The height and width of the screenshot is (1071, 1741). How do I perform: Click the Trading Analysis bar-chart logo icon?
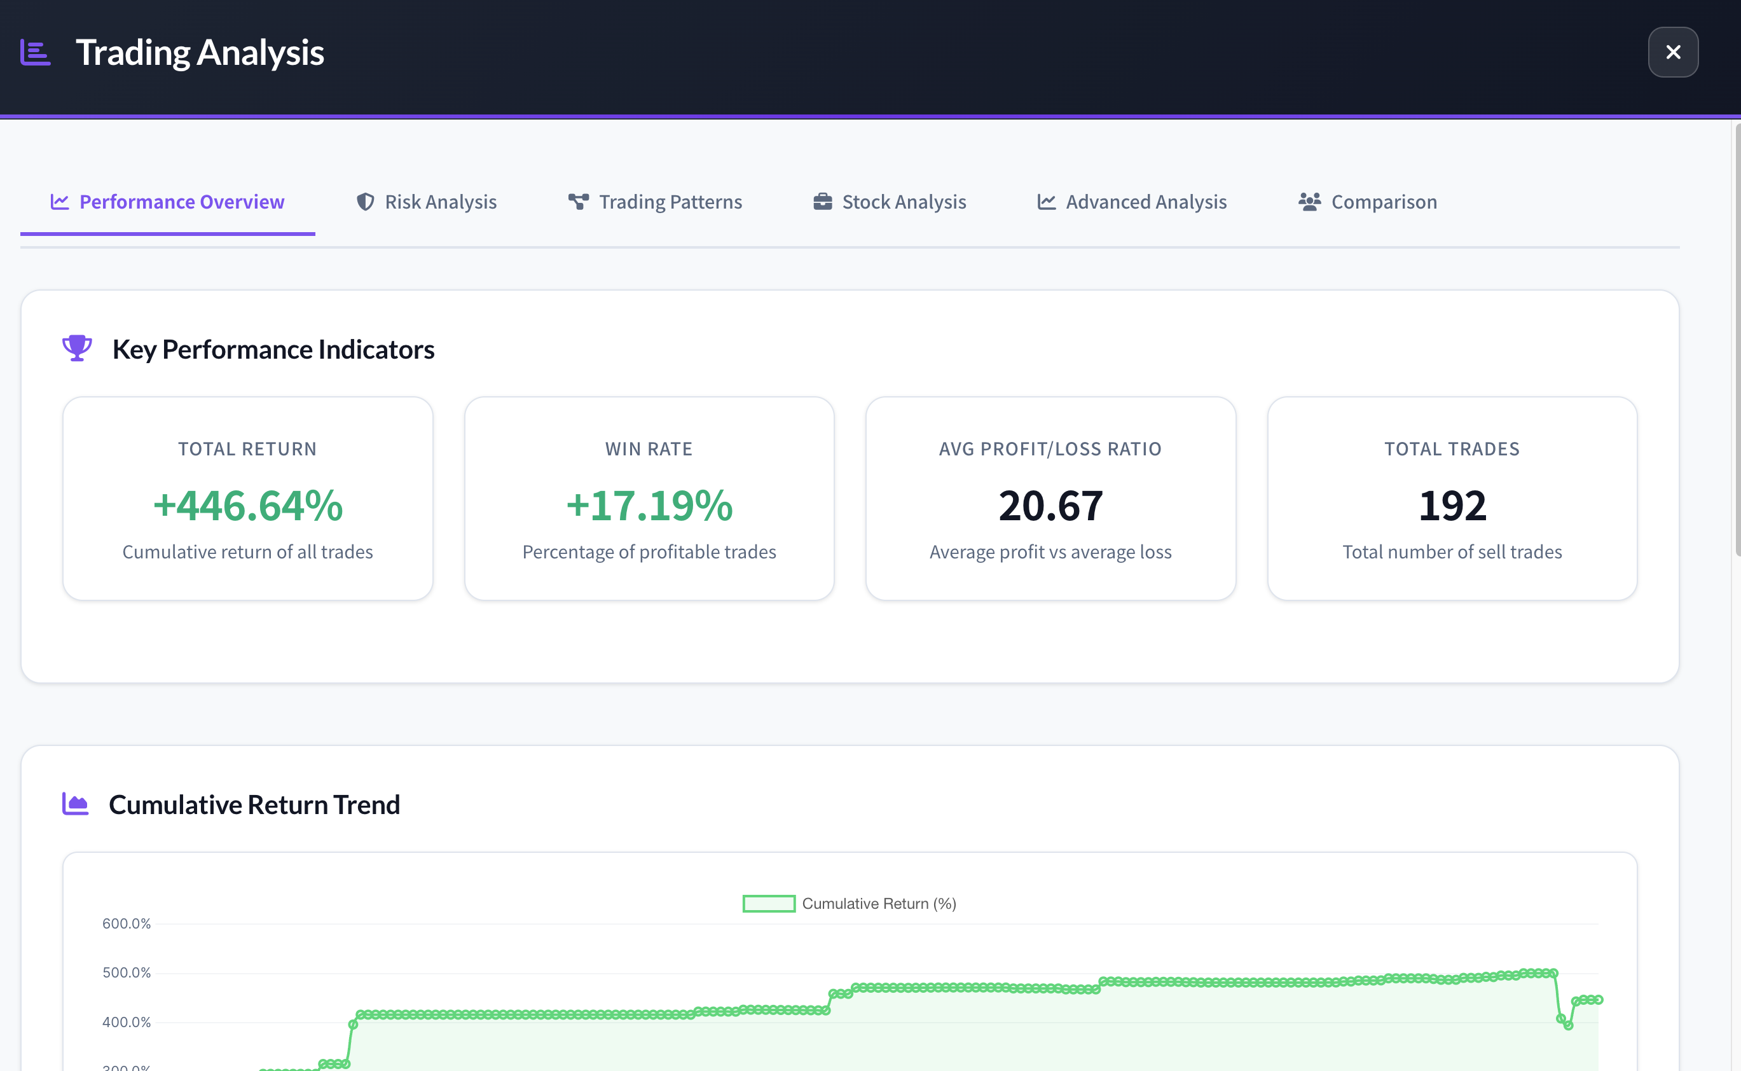click(36, 52)
